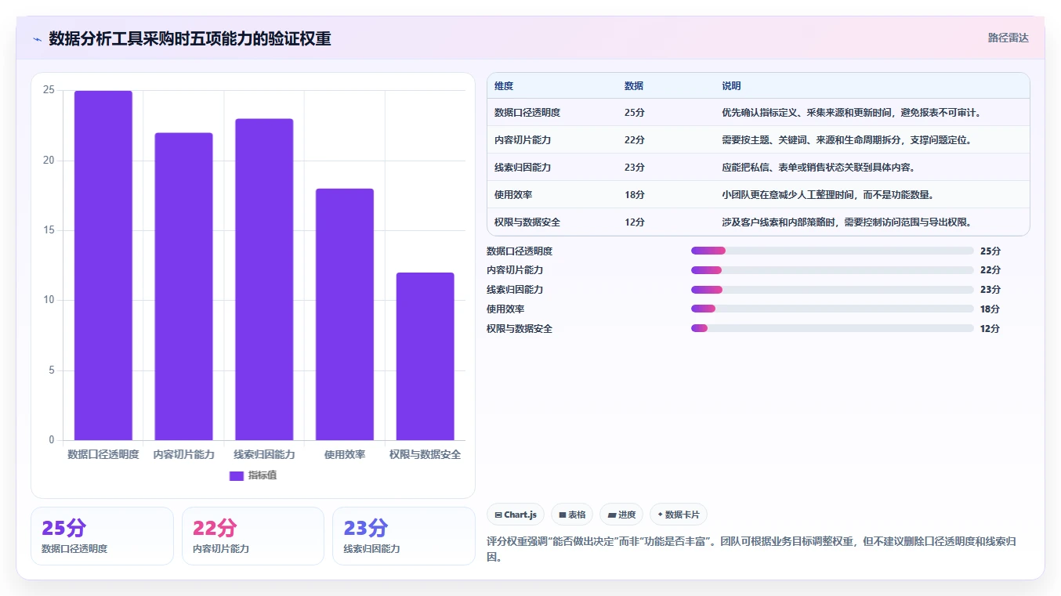
Task: Click the 数据口径透明度 progress bar
Action: (832, 251)
